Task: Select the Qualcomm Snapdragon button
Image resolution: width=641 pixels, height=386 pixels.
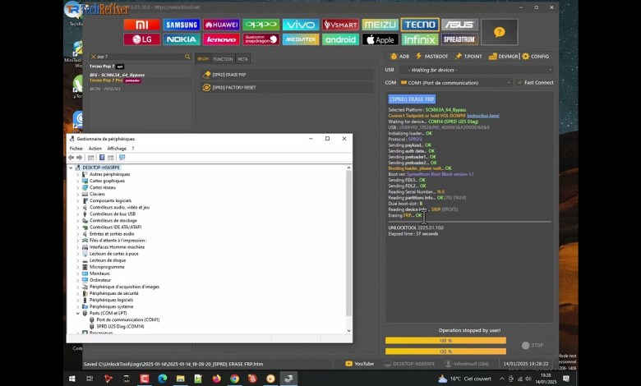Action: [261, 39]
